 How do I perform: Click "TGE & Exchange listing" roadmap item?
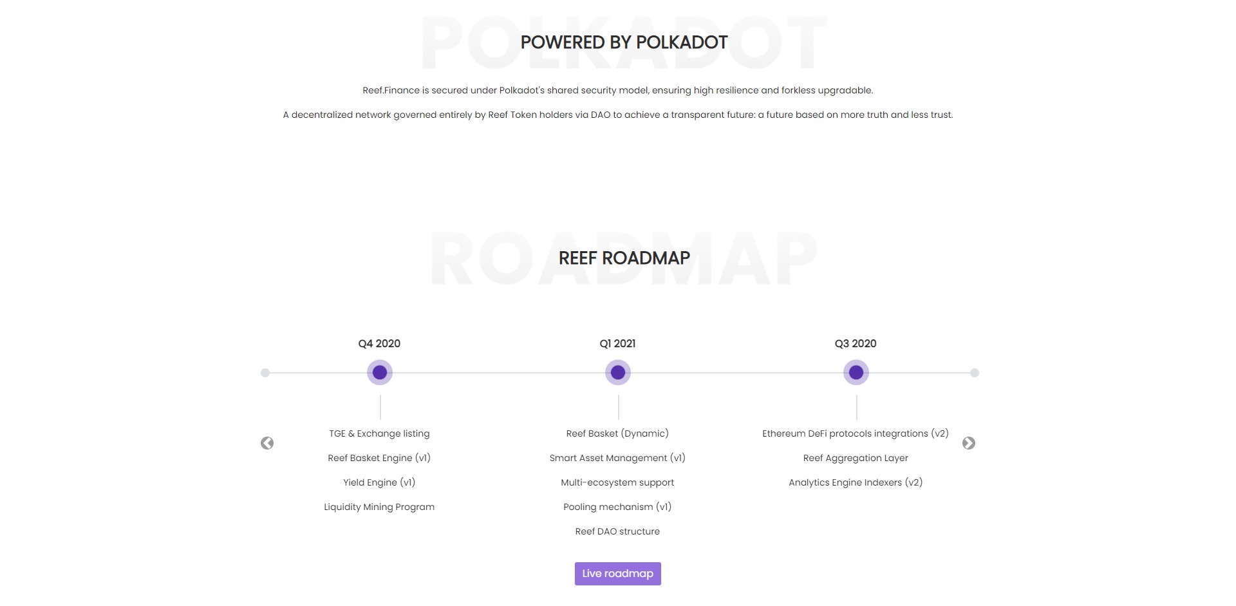tap(379, 433)
